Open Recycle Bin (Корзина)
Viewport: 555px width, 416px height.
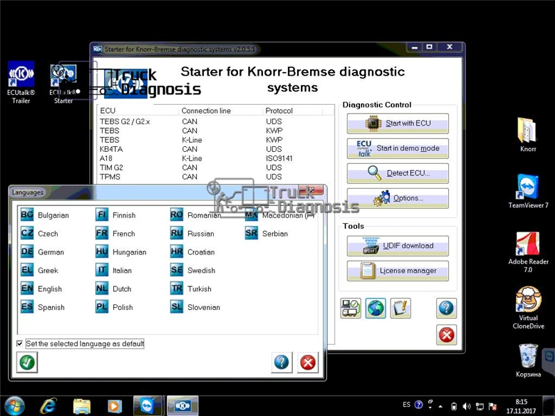click(528, 361)
